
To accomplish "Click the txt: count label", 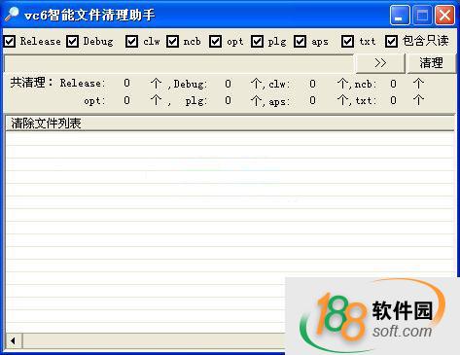I will tap(366, 101).
